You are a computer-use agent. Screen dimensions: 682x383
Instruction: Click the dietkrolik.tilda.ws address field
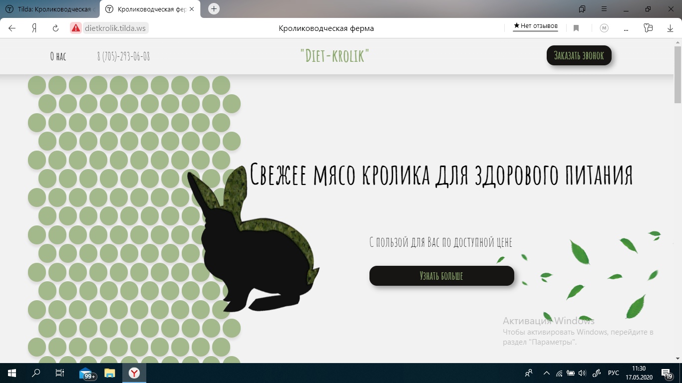[x=115, y=28]
